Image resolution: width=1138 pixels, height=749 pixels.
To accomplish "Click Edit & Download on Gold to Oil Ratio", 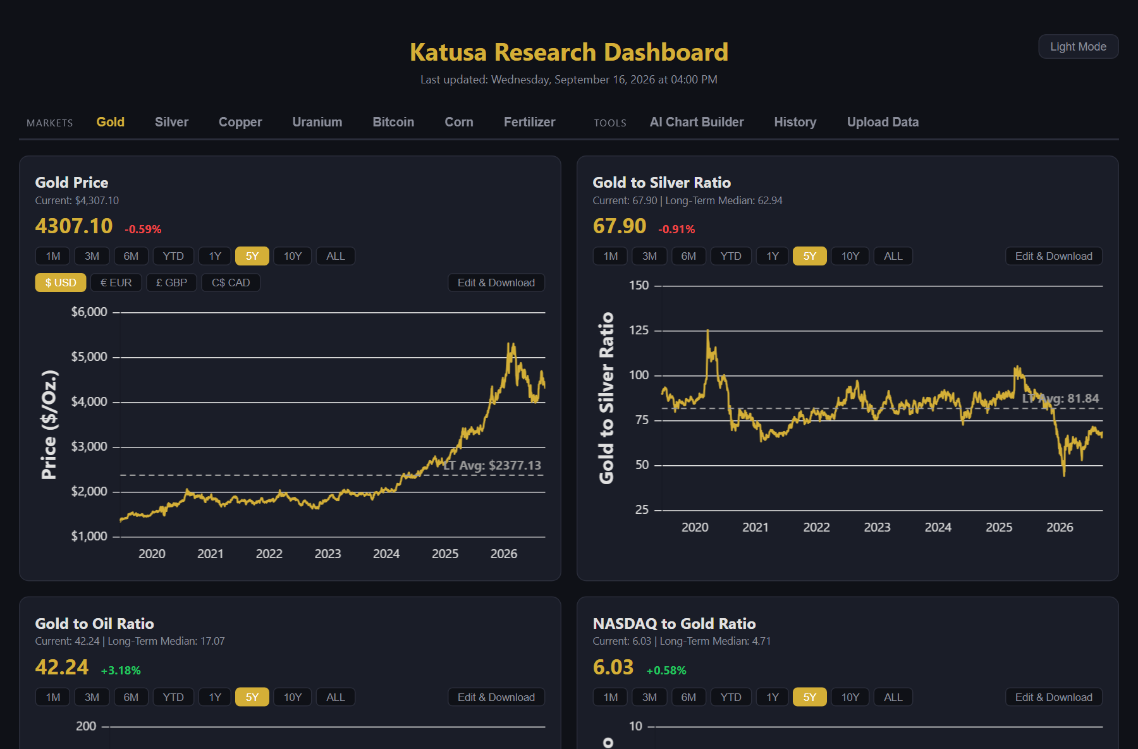I will 496,697.
